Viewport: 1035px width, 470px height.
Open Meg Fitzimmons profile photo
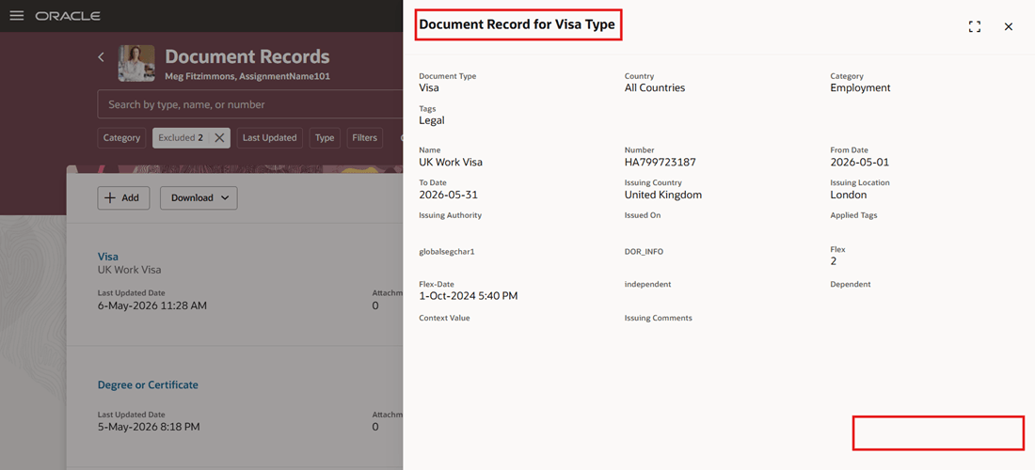click(136, 63)
